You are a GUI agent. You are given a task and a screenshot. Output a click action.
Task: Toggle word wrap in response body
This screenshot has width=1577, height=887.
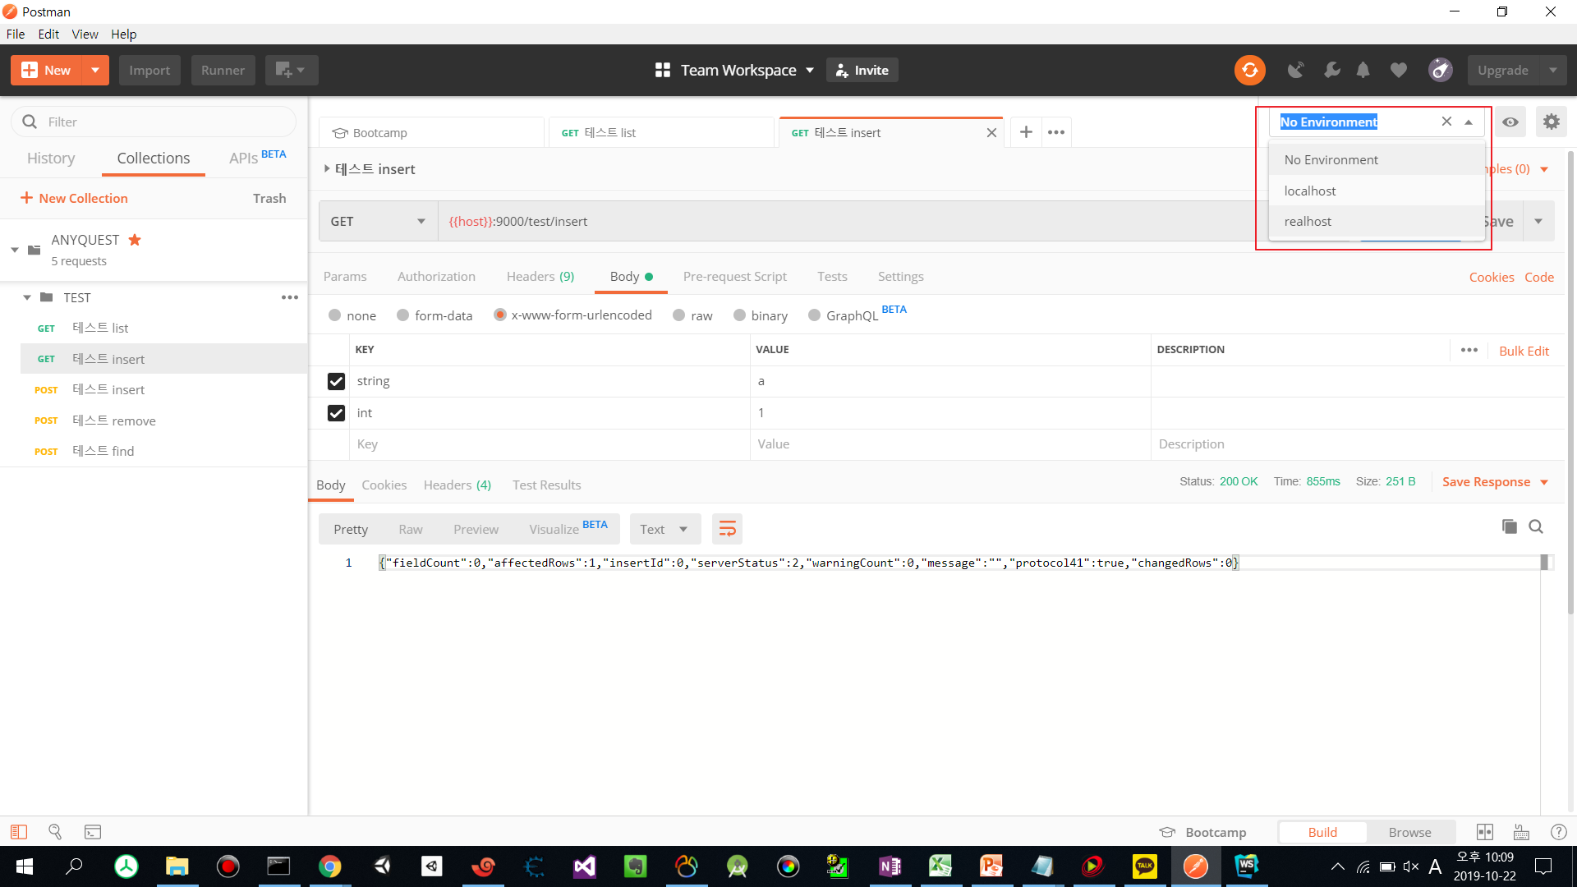point(727,529)
